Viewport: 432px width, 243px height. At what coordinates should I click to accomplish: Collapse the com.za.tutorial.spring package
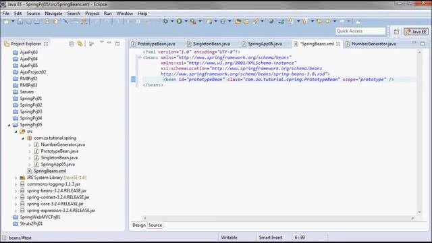23,138
